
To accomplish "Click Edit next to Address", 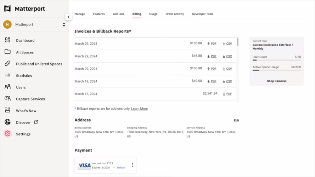I will click(x=236, y=120).
